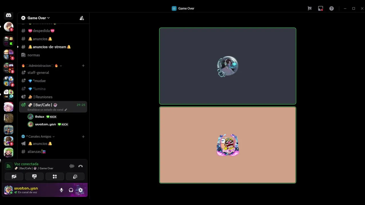The width and height of the screenshot is (365, 205).
Task: Click Rolax name in voice channel list
Action: [x=40, y=117]
